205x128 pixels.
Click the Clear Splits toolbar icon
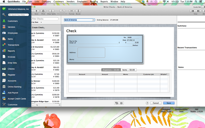[x=51, y=11]
